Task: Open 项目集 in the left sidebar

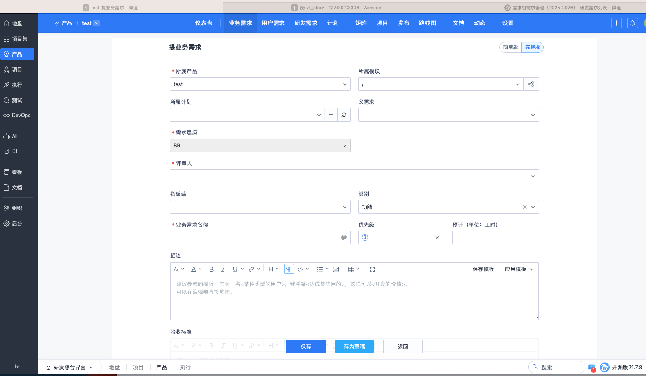Action: pos(17,39)
